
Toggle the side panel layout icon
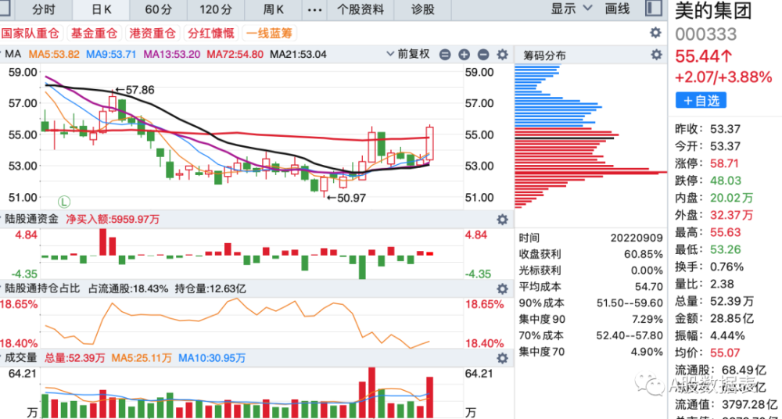pyautogui.click(x=655, y=9)
